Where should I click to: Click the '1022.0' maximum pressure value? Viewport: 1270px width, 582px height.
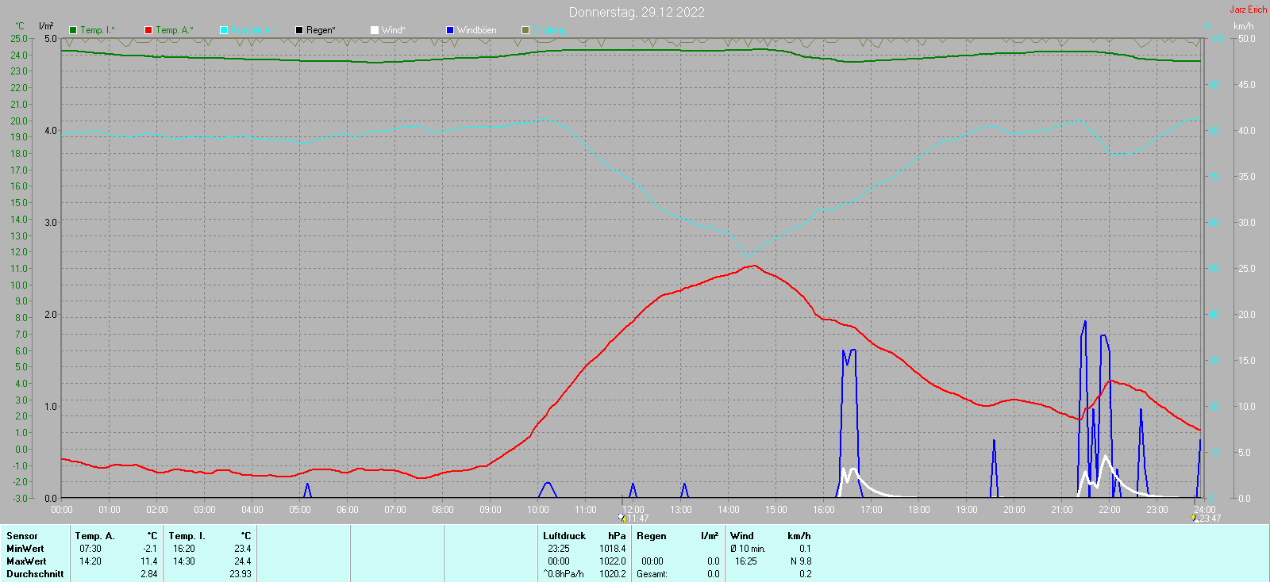(613, 561)
